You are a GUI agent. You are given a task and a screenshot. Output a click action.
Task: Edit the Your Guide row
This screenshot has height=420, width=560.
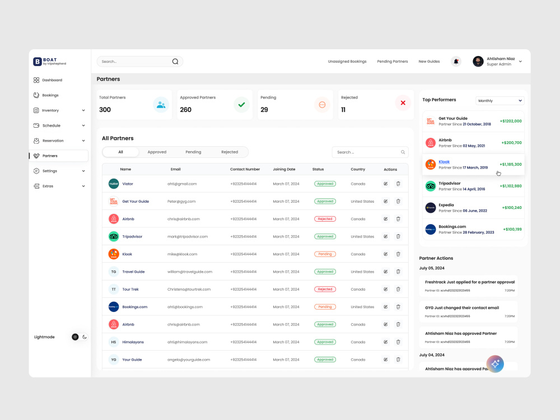click(386, 360)
